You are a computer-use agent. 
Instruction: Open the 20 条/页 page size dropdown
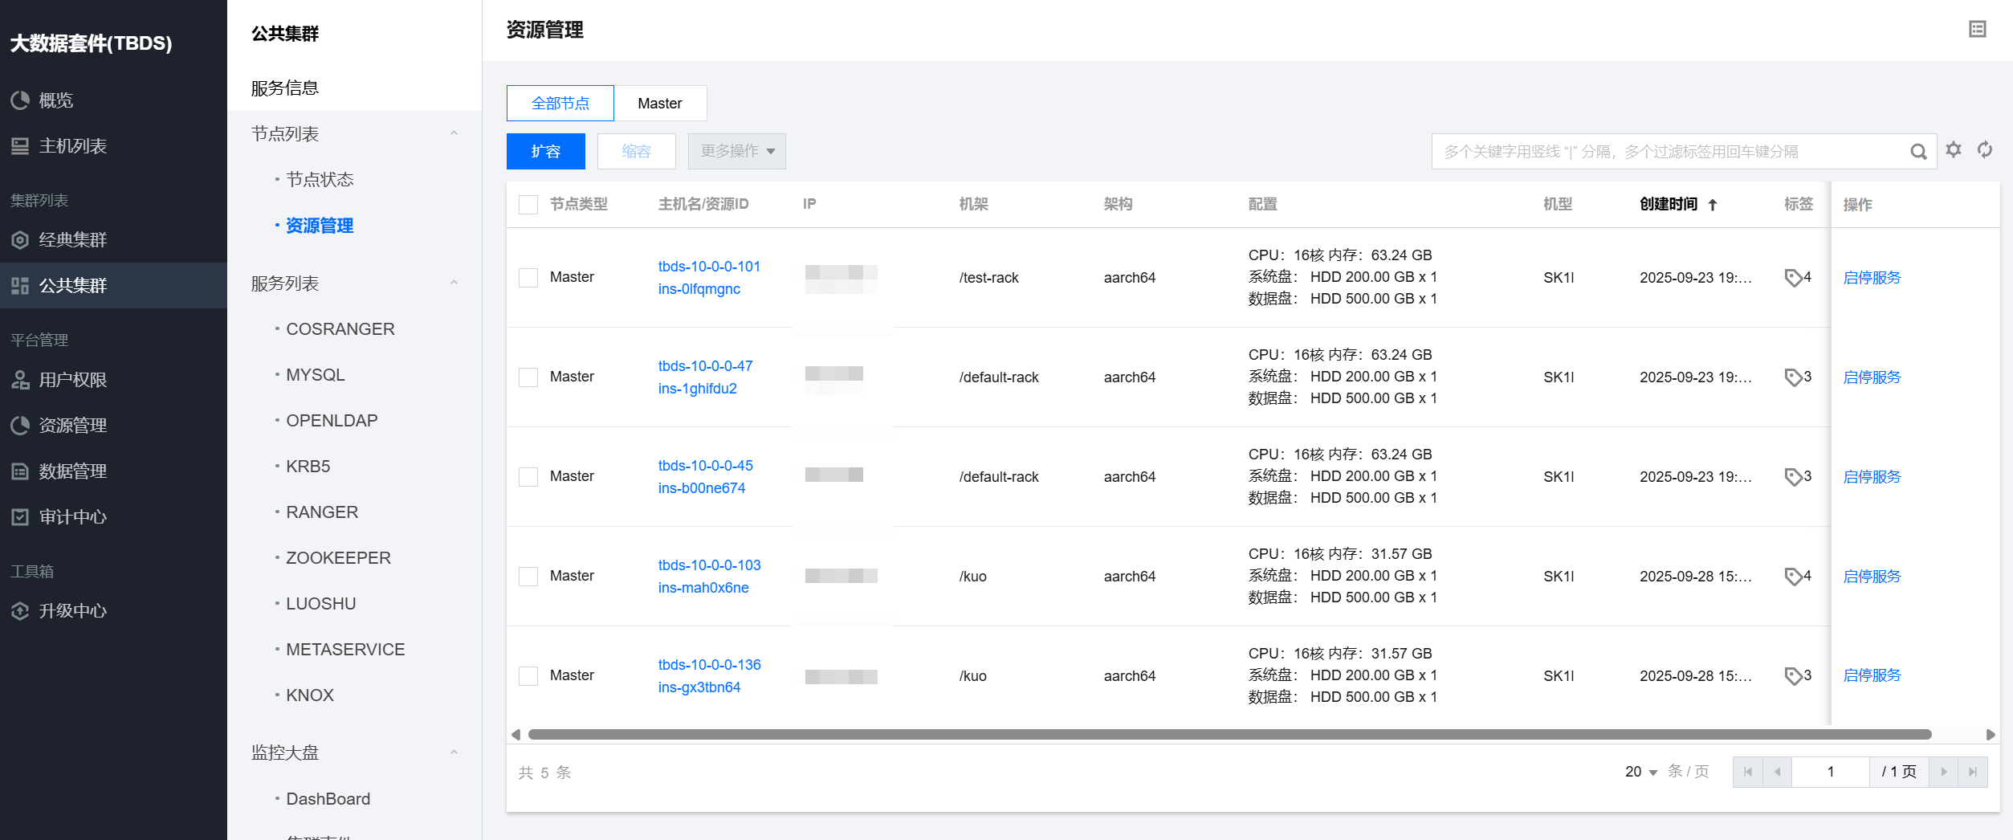point(1641,772)
